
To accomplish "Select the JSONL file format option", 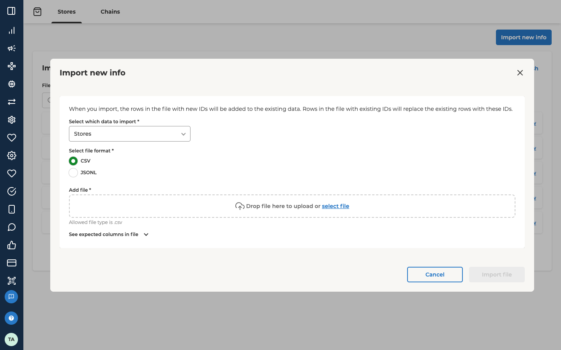I will click(x=73, y=173).
